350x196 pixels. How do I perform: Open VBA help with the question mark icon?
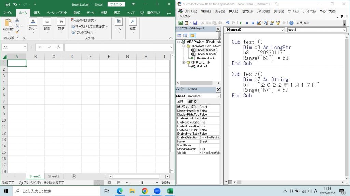click(x=291, y=23)
